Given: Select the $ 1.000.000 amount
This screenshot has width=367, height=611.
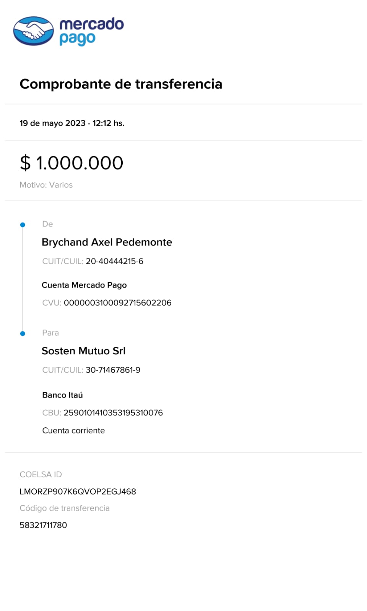Looking at the screenshot, I should tap(71, 163).
